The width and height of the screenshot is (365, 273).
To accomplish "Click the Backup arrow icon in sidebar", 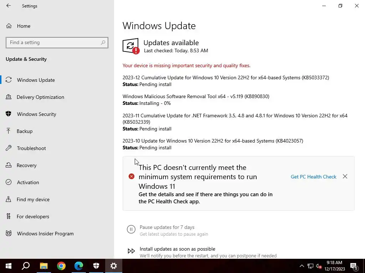I will click(x=9, y=131).
